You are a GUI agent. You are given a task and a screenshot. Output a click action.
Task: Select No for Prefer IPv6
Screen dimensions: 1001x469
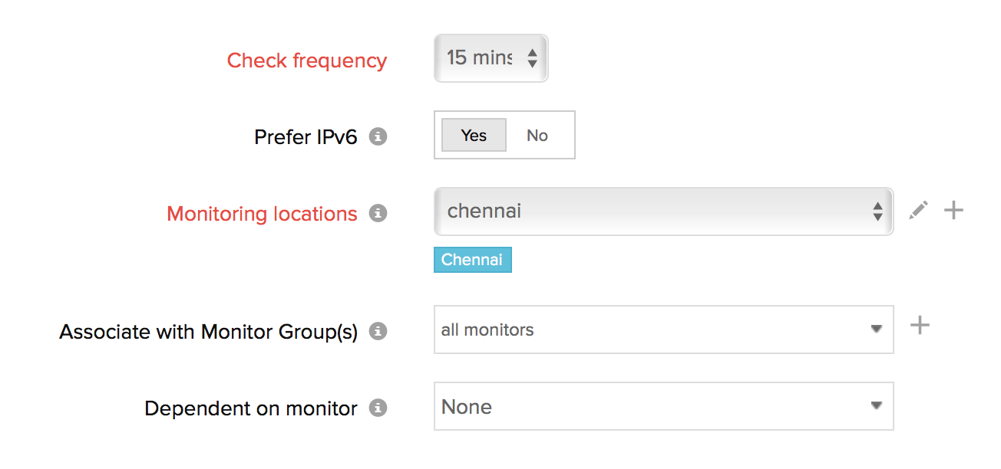point(537,136)
